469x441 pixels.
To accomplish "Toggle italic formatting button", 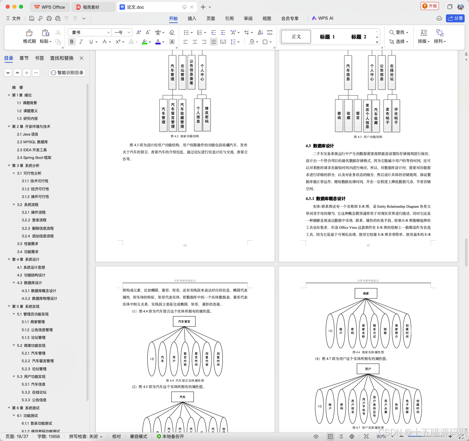I will 81,42.
